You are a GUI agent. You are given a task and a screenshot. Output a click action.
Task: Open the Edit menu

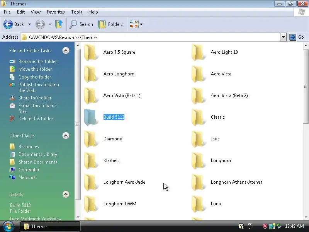coord(21,12)
